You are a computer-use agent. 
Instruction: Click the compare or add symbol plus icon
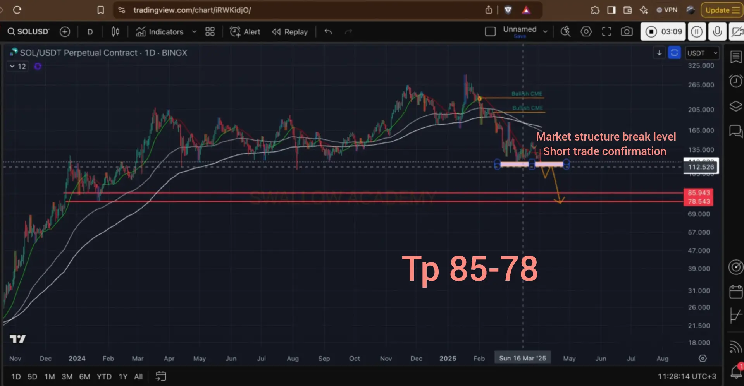click(65, 32)
